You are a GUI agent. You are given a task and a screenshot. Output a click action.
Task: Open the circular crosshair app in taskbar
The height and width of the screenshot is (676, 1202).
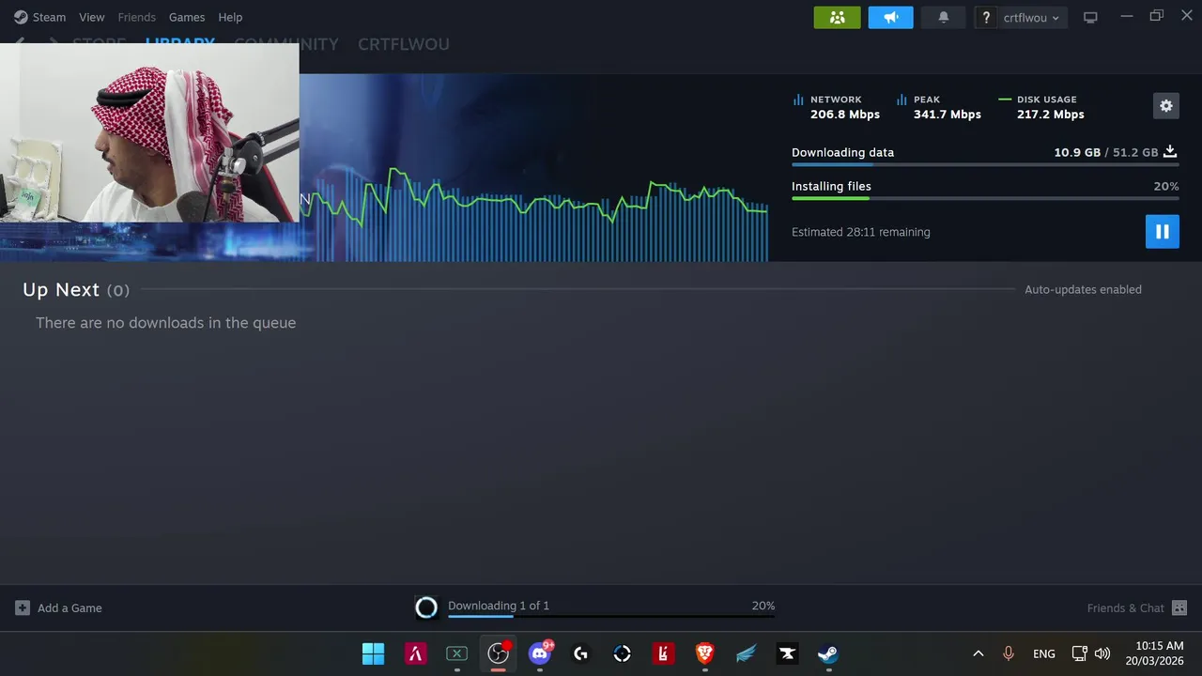tap(622, 653)
